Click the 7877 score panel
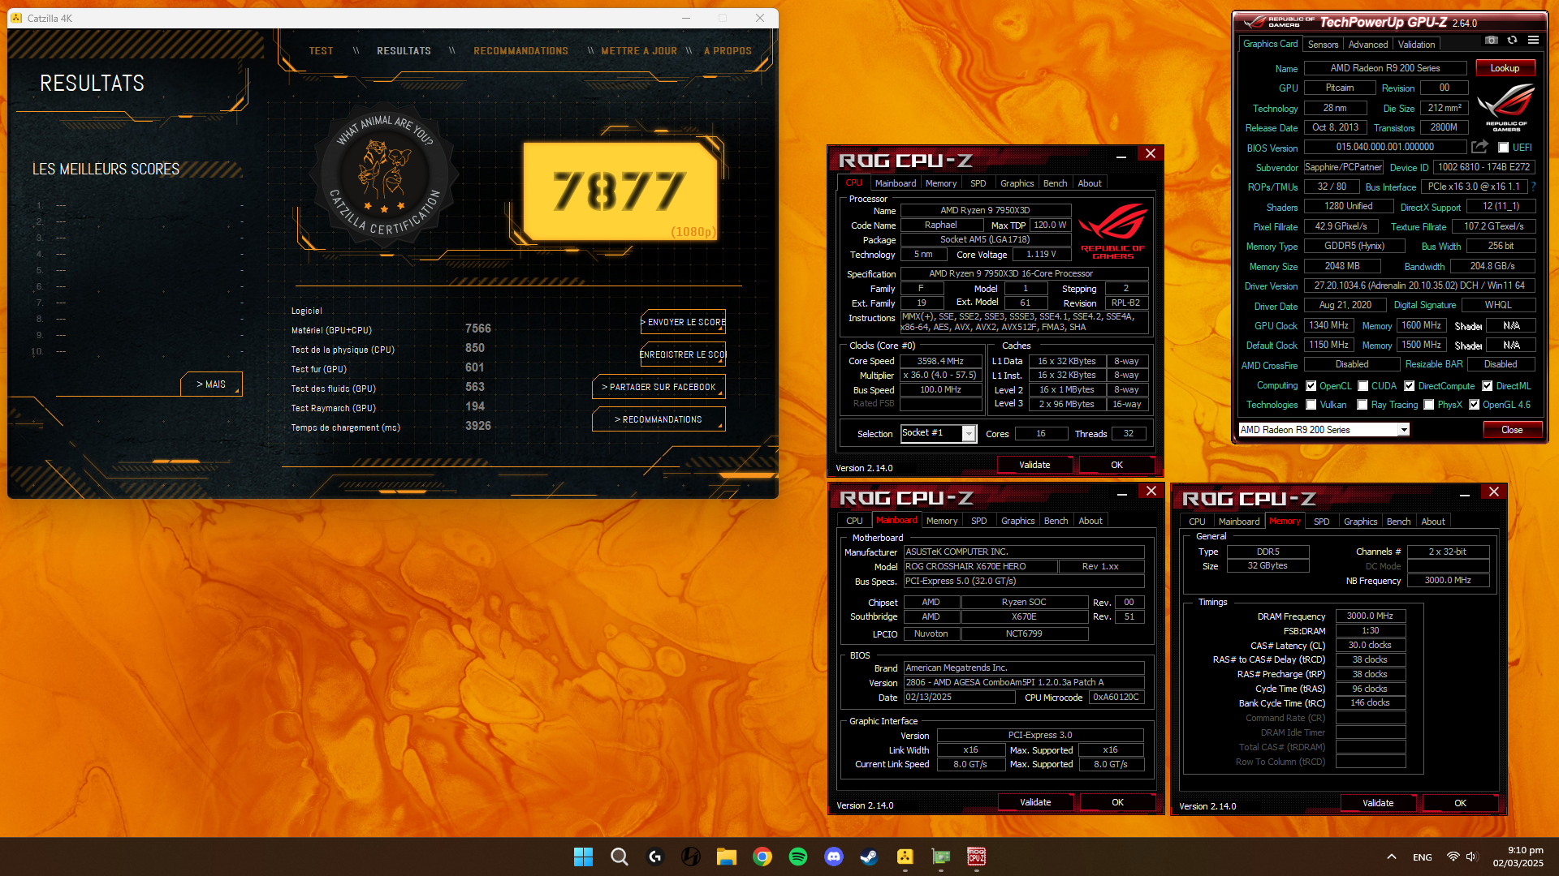This screenshot has width=1559, height=876. [x=620, y=191]
